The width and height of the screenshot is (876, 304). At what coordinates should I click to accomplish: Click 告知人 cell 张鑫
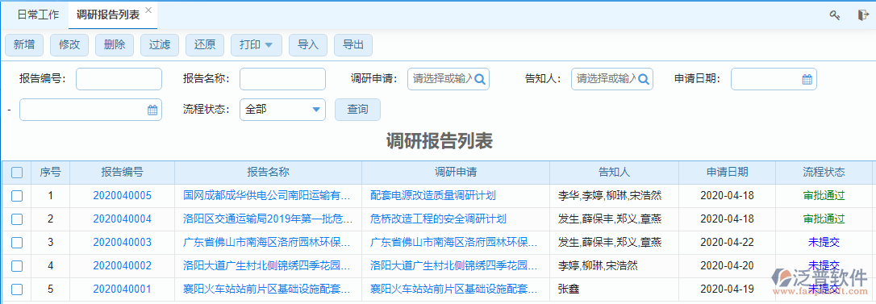point(569,289)
